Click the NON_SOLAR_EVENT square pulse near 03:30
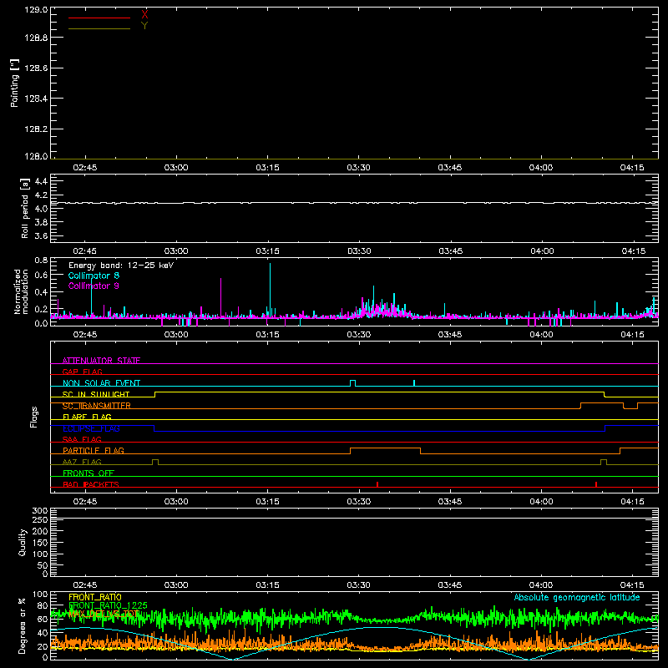This screenshot has height=668, width=668. [x=352, y=383]
